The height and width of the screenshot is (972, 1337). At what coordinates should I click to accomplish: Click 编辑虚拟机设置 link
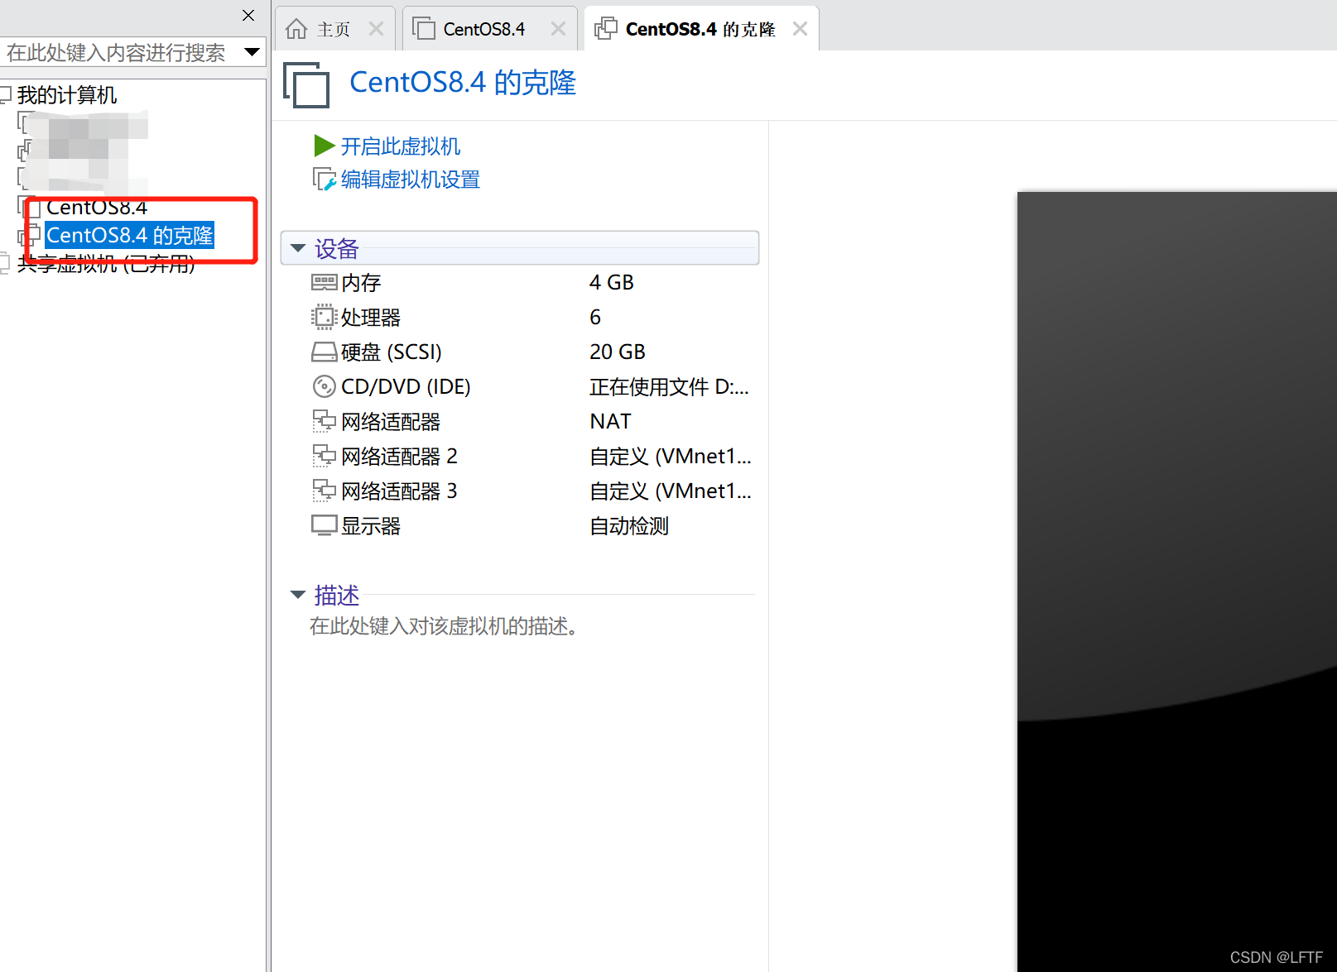411,180
